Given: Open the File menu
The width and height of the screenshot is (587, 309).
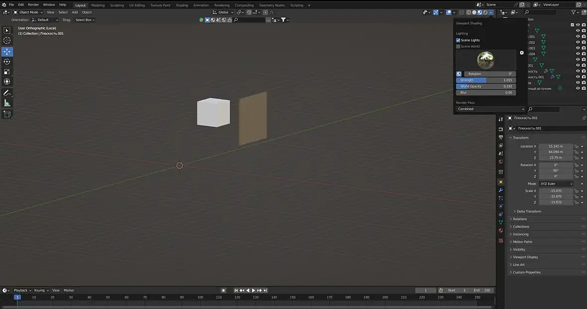Looking at the screenshot, I should [x=11, y=5].
